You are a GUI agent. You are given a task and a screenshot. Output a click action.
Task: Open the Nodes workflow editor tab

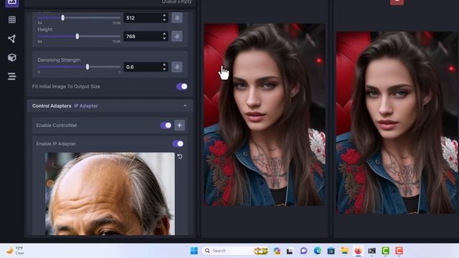12,39
